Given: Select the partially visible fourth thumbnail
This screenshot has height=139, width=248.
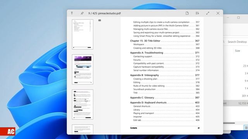Looking at the screenshot, I should click(x=83, y=129).
